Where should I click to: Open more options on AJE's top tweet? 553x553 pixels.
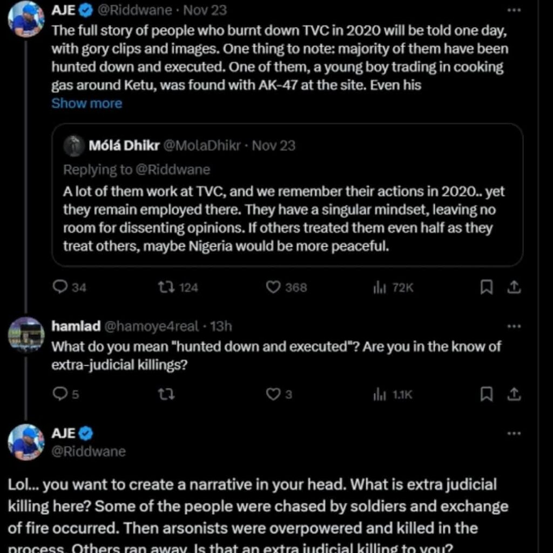coord(515,10)
